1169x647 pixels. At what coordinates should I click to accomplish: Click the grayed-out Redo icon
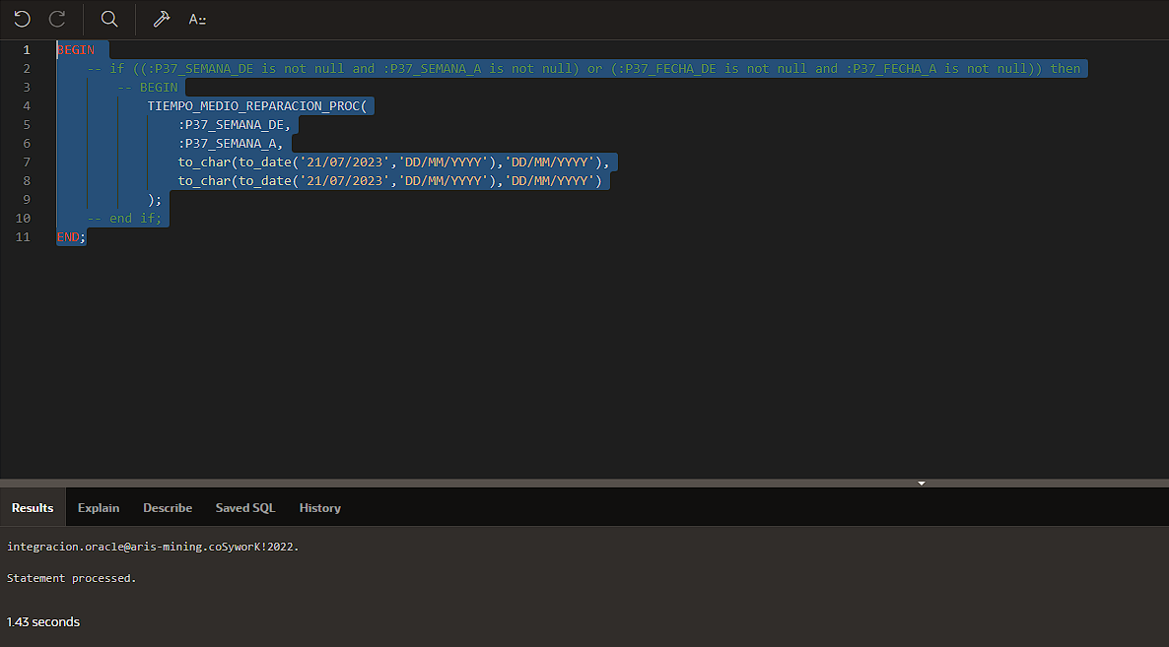pos(57,19)
